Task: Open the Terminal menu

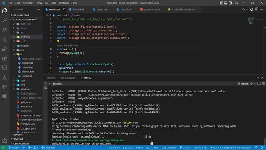Action: coord(64,3)
